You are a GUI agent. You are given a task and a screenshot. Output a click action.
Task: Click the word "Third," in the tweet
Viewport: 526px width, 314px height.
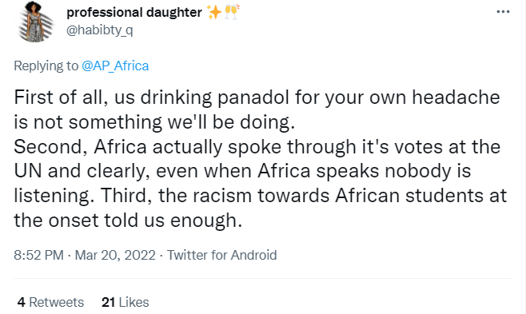pos(126,196)
